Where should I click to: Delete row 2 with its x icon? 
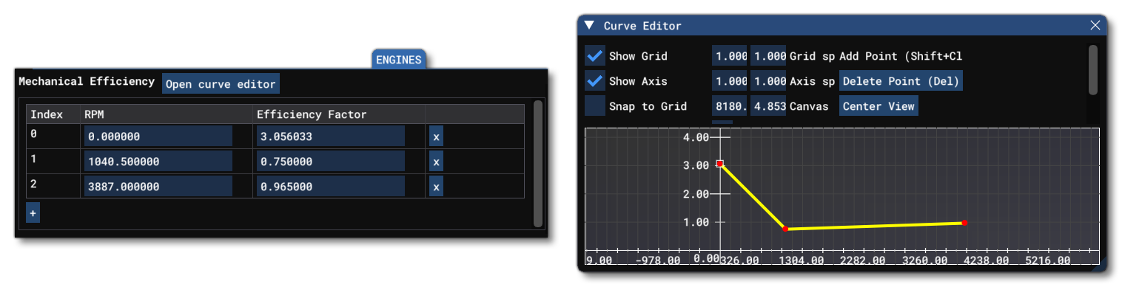click(436, 187)
